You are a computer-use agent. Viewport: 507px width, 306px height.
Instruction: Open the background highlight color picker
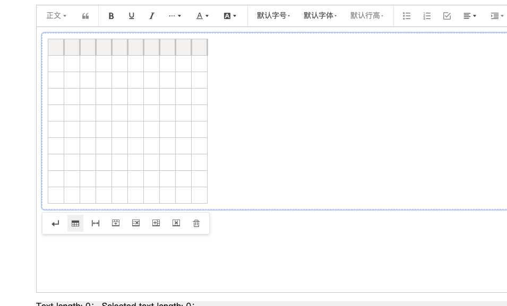pyautogui.click(x=230, y=16)
